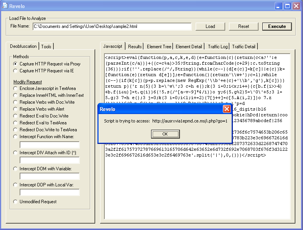Select the Traffic Detail tab

[244, 47]
